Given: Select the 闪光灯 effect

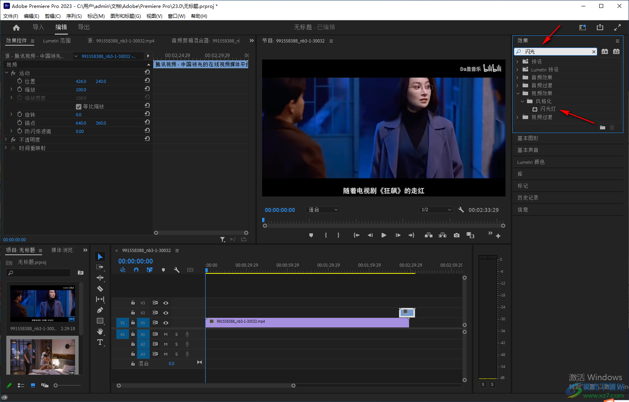Looking at the screenshot, I should tap(548, 109).
